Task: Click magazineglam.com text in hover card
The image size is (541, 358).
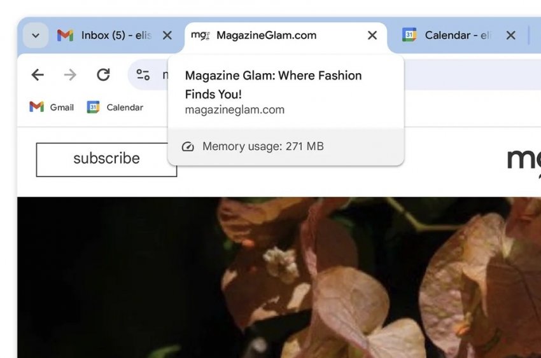Action: [x=234, y=109]
